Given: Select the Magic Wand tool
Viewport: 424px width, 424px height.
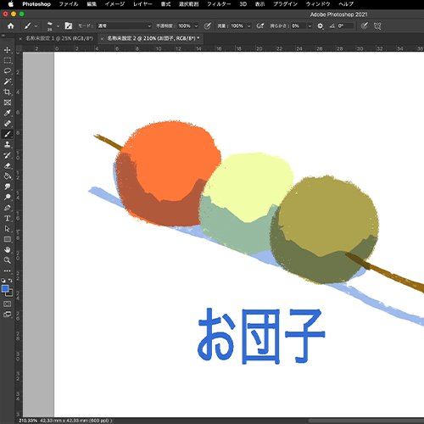Looking at the screenshot, I should pos(8,81).
